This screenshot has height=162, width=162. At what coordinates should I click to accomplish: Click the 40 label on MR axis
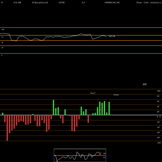tap(158, 107)
